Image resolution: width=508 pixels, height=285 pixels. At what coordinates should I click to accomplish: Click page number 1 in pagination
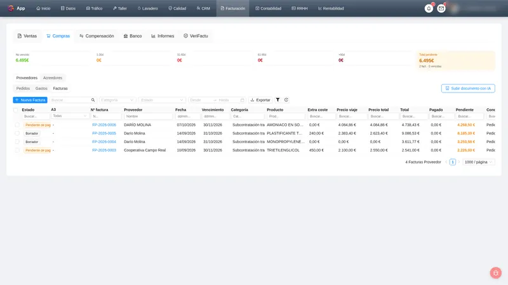(452, 162)
